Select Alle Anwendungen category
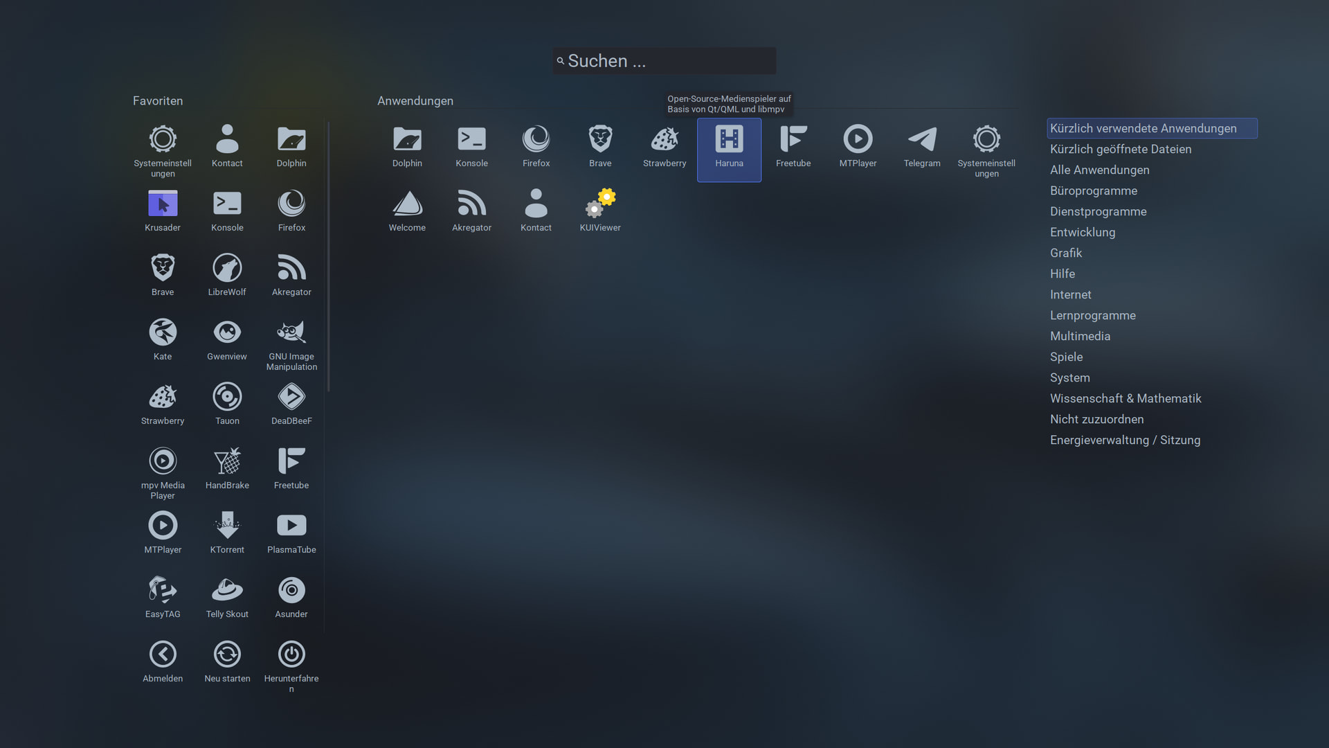Image resolution: width=1329 pixels, height=748 pixels. click(1099, 170)
